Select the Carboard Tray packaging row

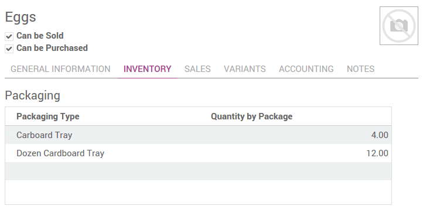coord(198,135)
